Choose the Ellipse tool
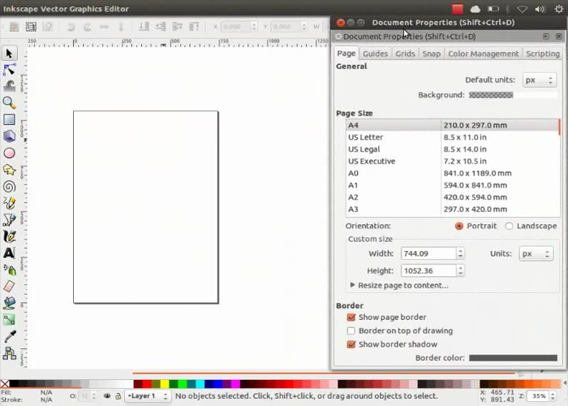This screenshot has width=568, height=406. (9, 153)
